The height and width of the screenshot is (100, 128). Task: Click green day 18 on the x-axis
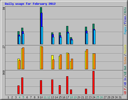click(x=71, y=97)
